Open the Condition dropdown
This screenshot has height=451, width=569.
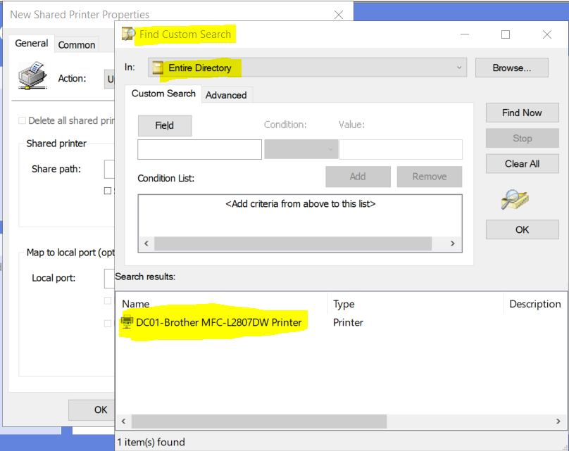tap(301, 149)
